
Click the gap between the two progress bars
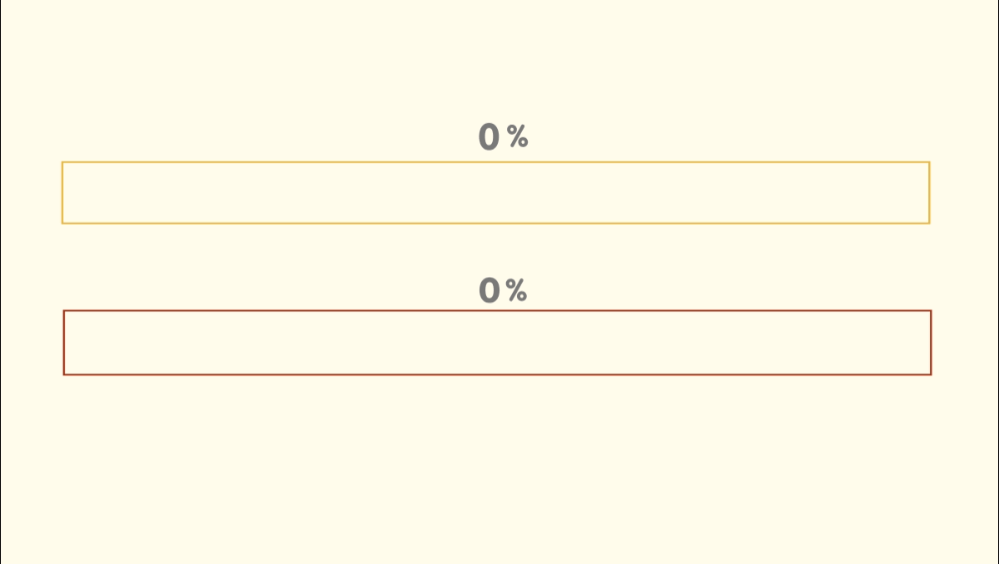coord(250,266)
